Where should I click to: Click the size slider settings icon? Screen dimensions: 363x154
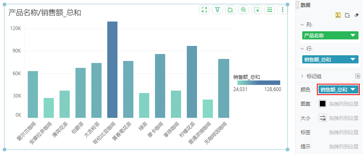(323, 118)
